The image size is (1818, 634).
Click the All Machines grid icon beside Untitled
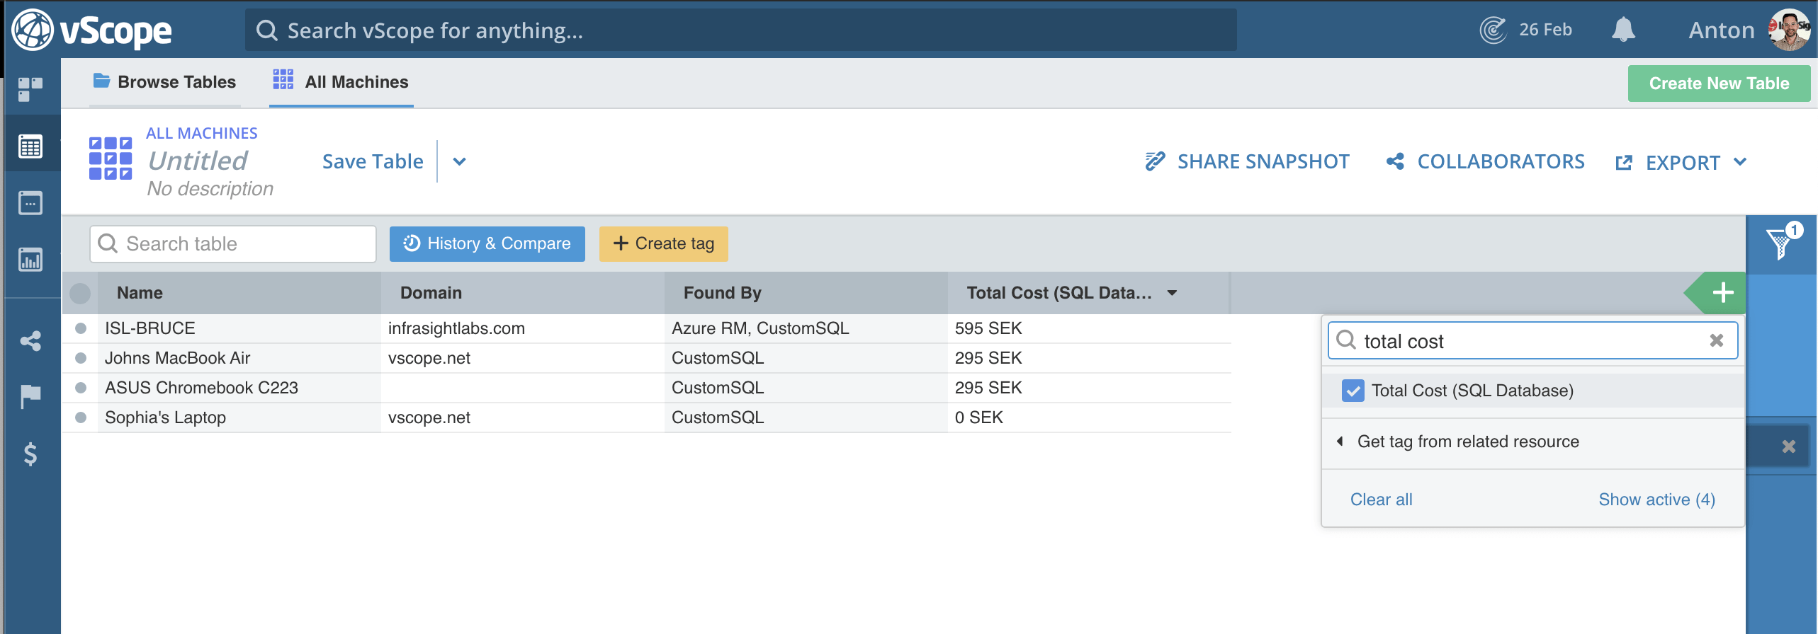point(111,158)
